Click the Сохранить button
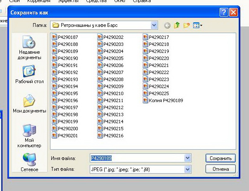 (x=220, y=158)
